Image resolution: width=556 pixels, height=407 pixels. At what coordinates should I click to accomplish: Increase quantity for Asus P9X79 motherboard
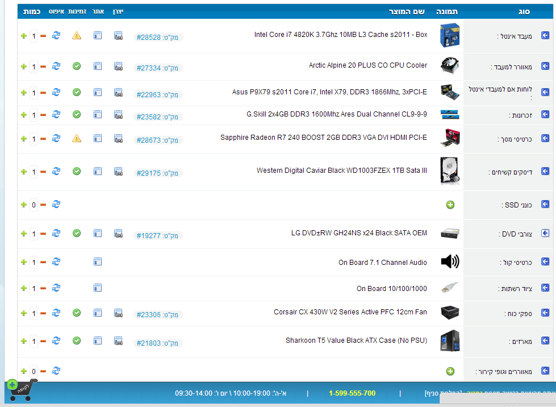pos(24,93)
